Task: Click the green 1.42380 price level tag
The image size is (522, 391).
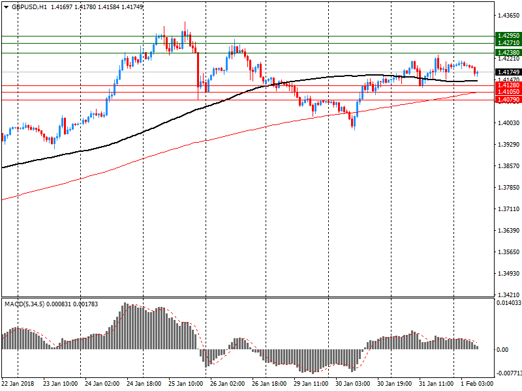Action: tap(508, 52)
